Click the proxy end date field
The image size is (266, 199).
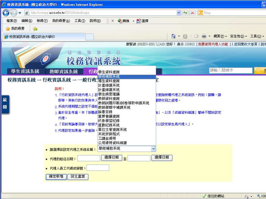(139, 158)
